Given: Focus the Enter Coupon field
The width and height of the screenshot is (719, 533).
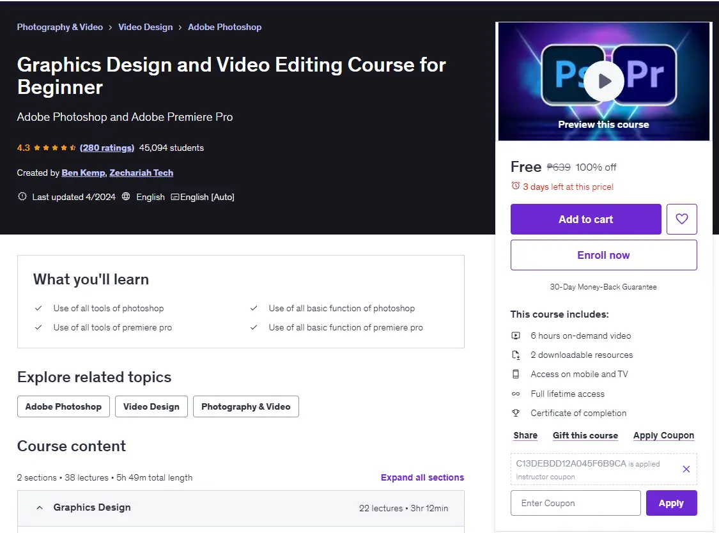Looking at the screenshot, I should point(575,503).
